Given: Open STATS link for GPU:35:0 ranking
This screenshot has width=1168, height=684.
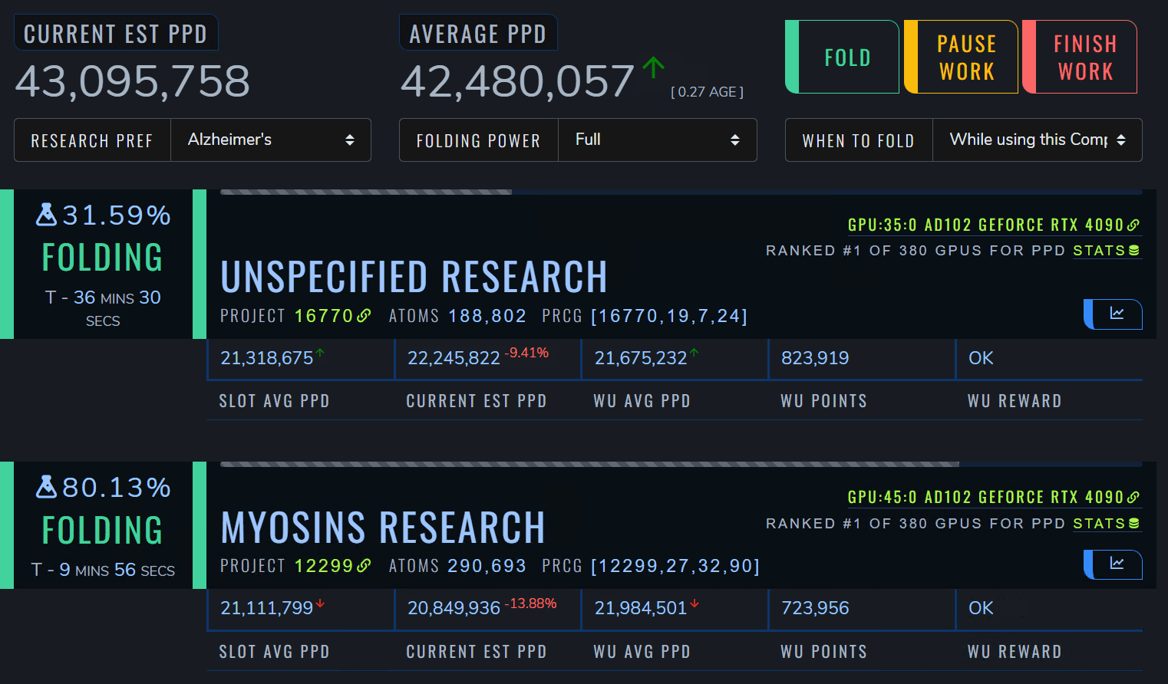Looking at the screenshot, I should tap(1106, 251).
